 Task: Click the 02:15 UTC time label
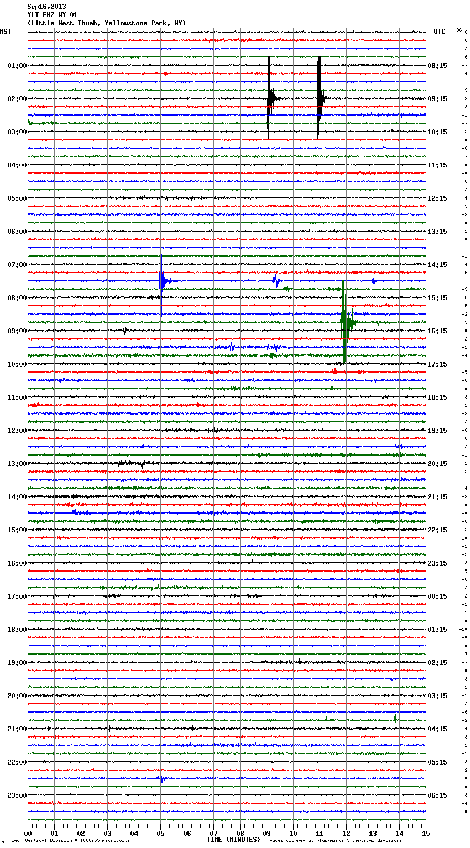[x=437, y=663]
